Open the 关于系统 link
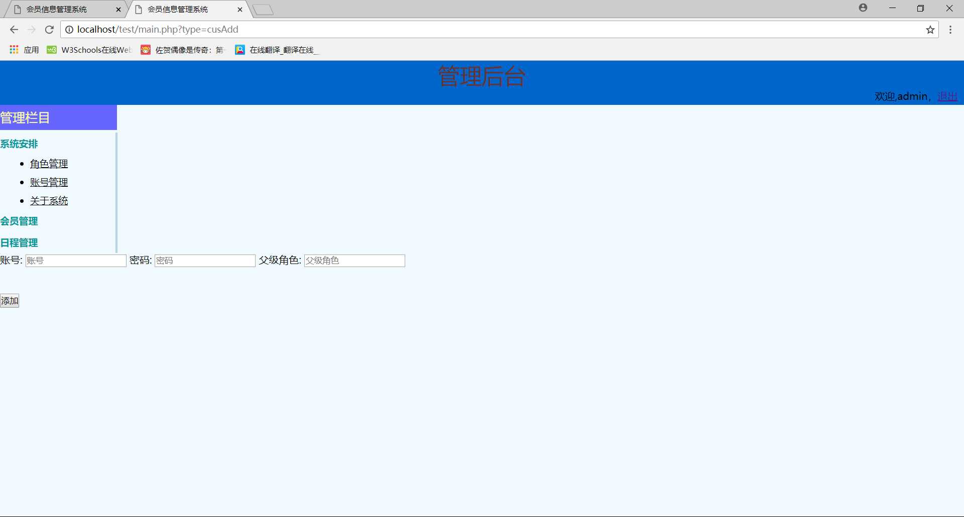Viewport: 964px width, 517px height. [x=49, y=201]
